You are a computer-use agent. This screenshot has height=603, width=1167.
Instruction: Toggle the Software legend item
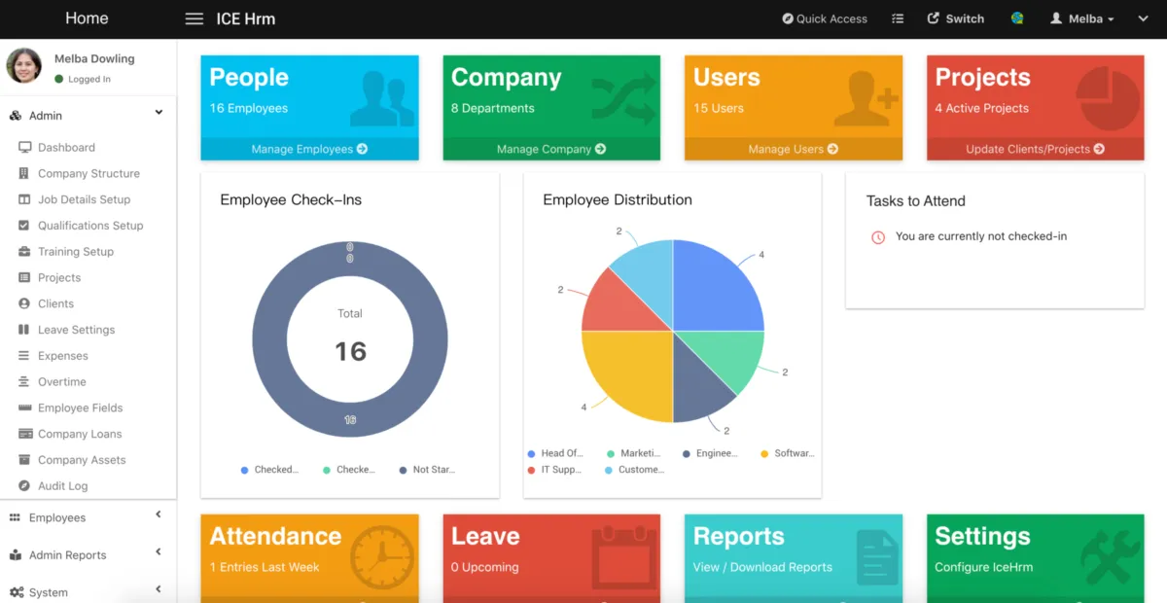[788, 453]
